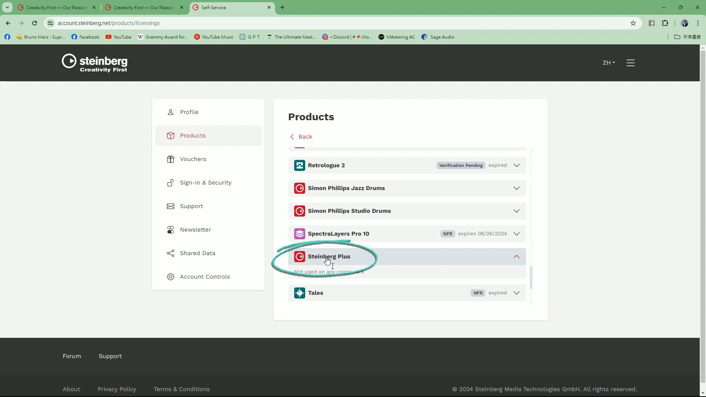Bookmark this page with star icon
This screenshot has height=397, width=706.
(633, 23)
